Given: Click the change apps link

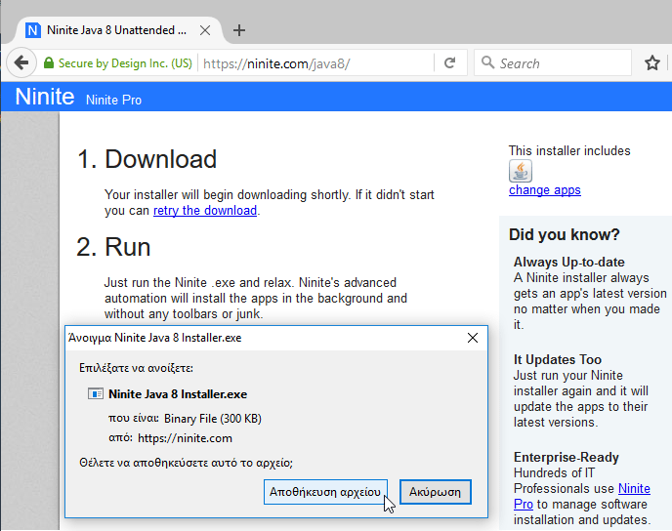Looking at the screenshot, I should point(545,190).
